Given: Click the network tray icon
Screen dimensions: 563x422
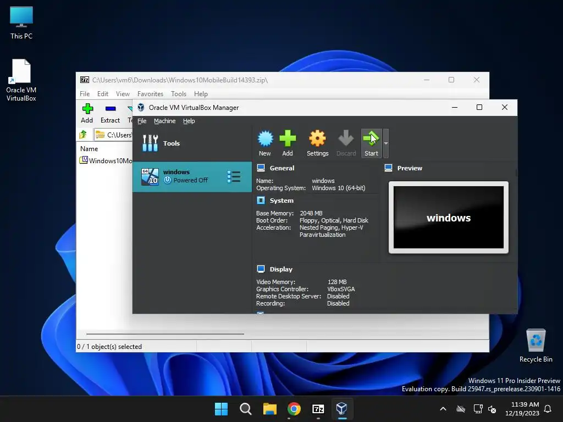Looking at the screenshot, I should pyautogui.click(x=478, y=409).
